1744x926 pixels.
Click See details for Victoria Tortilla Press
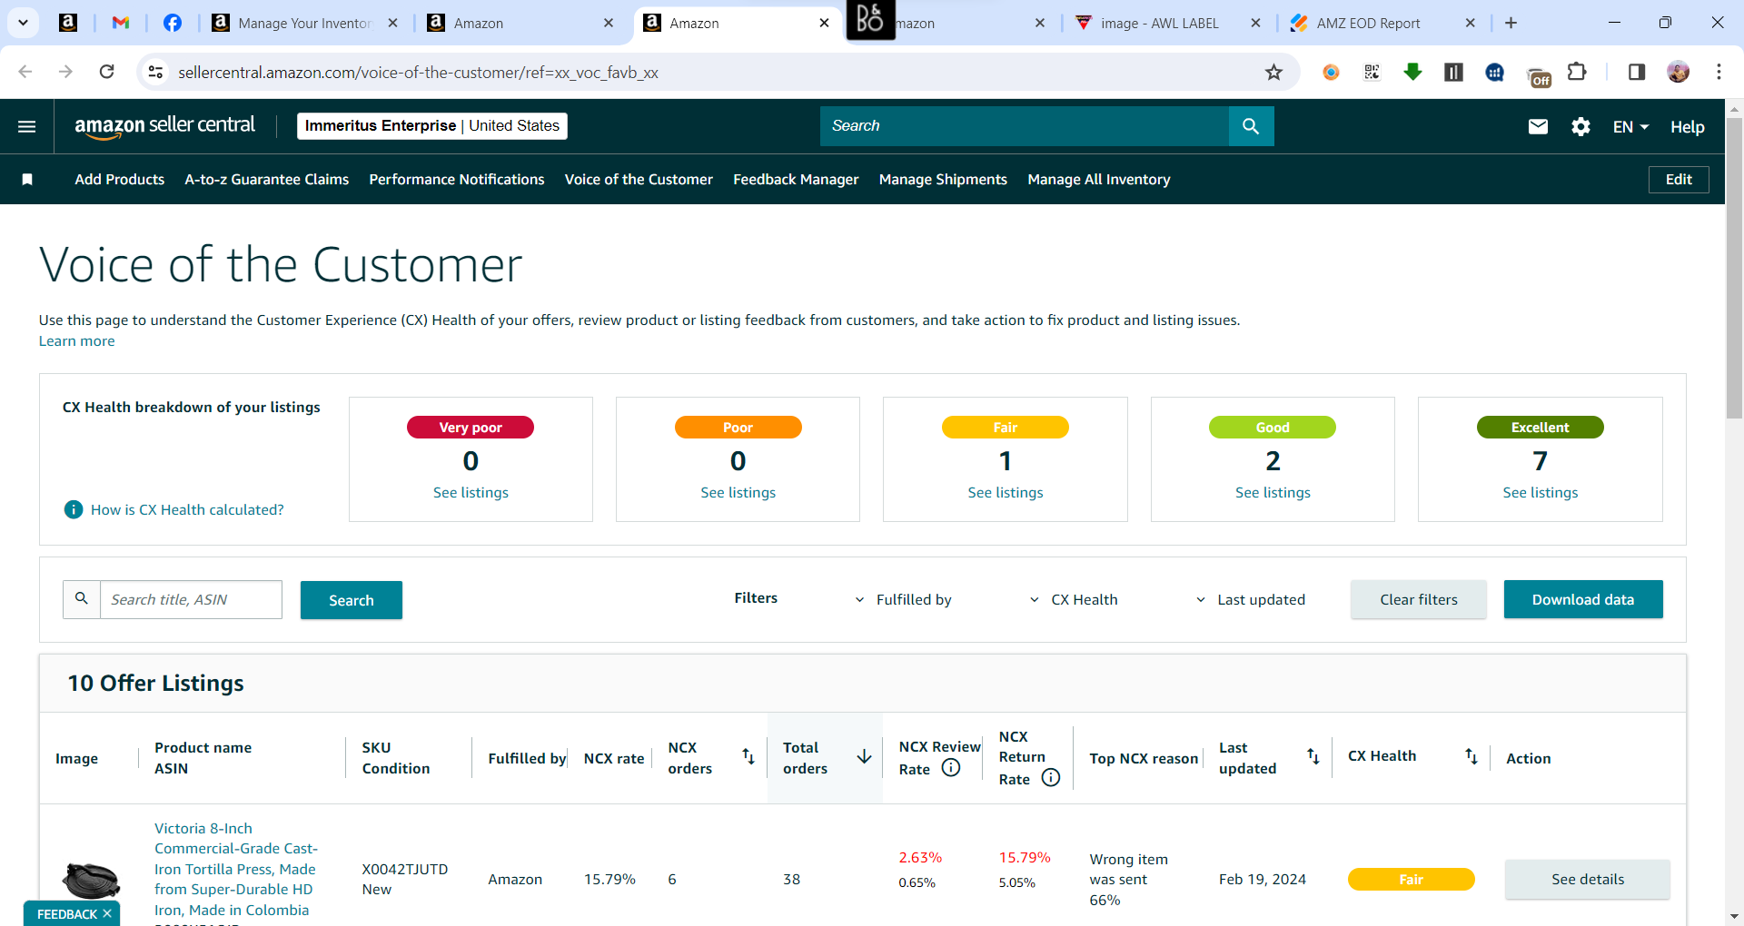(x=1588, y=880)
